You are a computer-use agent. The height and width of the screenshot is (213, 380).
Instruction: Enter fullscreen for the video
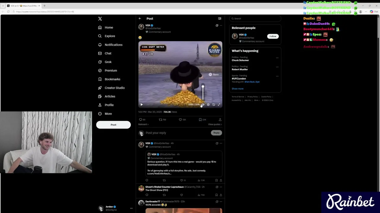pos(219,105)
